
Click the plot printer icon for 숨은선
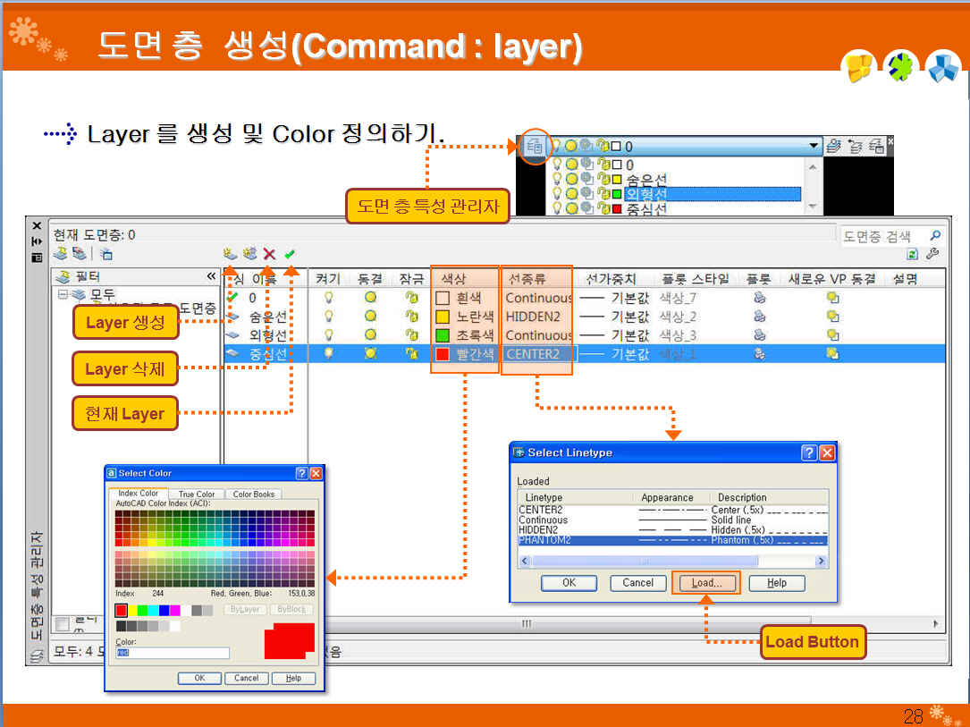759,317
